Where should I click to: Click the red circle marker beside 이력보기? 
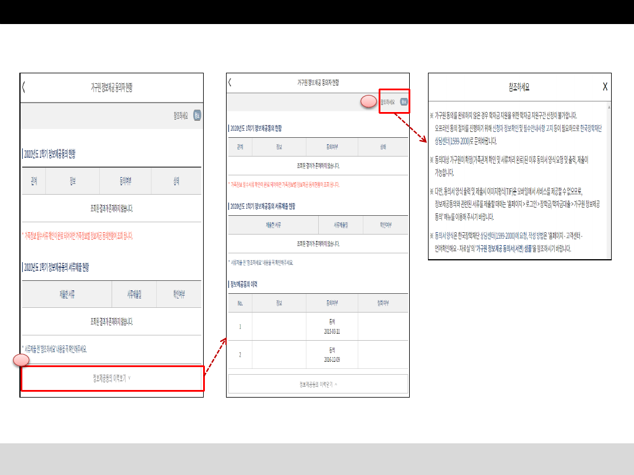21,361
